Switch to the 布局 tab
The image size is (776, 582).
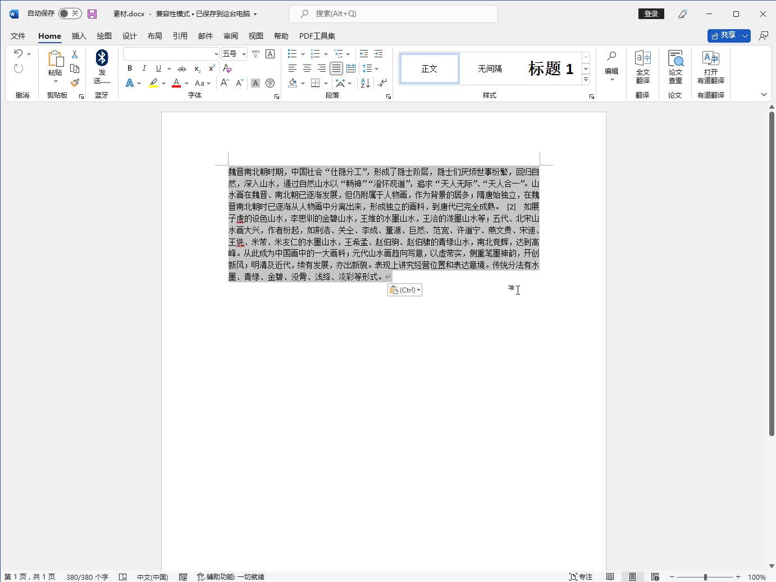pos(155,36)
